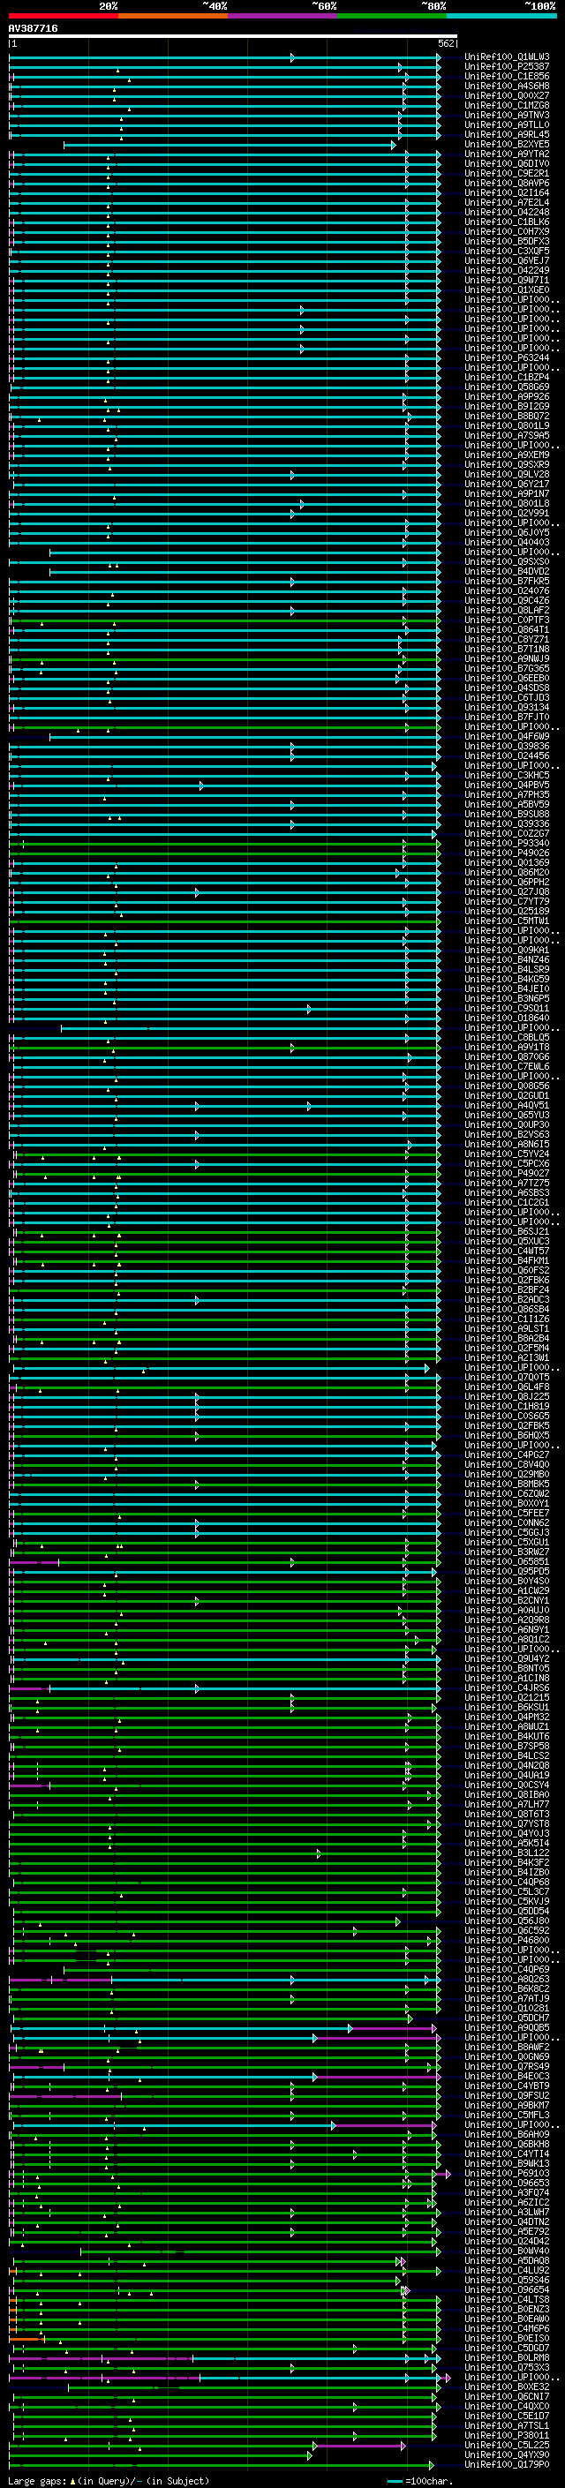Viewport: 565px width, 2488px height.
Task: Open hit UniRef100_P25387
Action: click(x=506, y=67)
